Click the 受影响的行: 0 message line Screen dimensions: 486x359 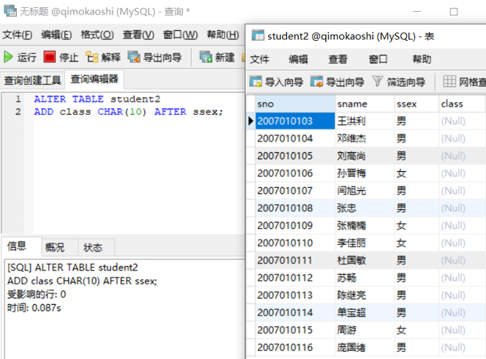point(37,294)
